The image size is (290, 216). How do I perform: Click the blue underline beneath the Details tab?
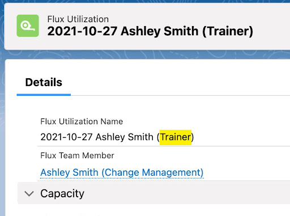pos(44,95)
